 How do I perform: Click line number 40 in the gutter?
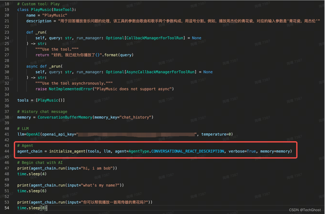(x=7, y=129)
